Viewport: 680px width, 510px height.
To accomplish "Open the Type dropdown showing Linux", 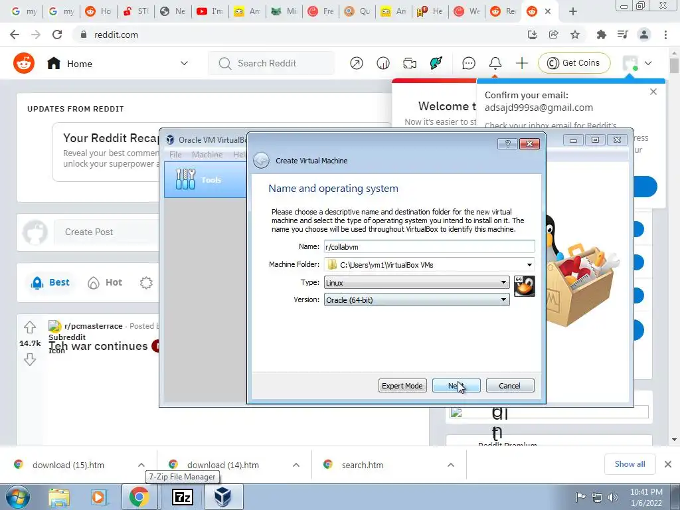I will coord(417,282).
